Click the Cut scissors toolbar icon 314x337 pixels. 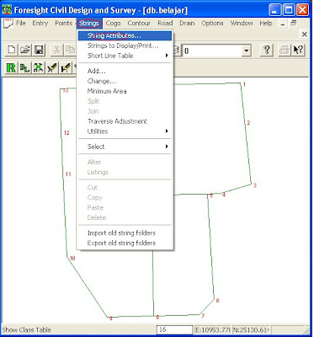(x=56, y=51)
